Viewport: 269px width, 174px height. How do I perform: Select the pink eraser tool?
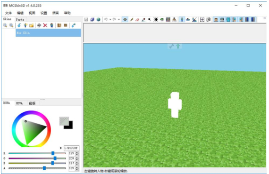click(x=137, y=19)
